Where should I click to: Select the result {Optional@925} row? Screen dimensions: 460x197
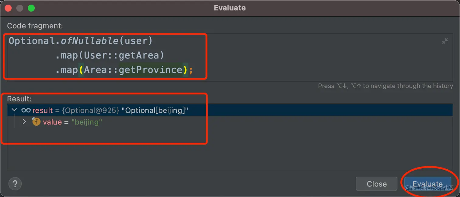[230, 110]
